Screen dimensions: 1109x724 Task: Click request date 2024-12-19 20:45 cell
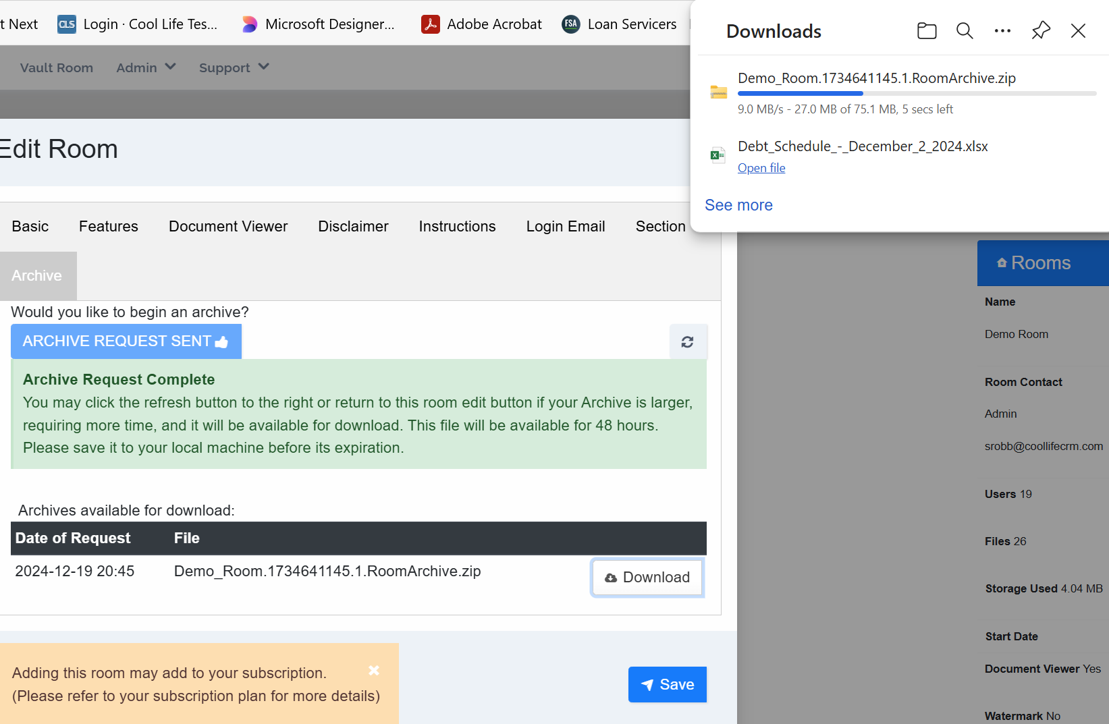(75, 572)
